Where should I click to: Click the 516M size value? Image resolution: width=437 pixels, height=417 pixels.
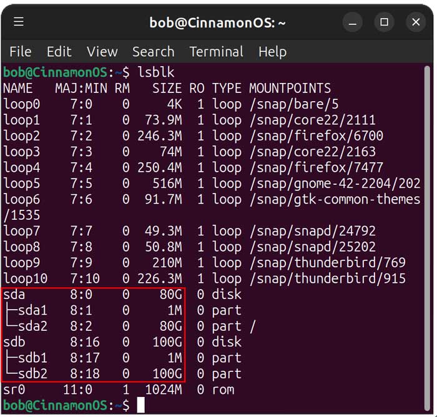click(x=167, y=184)
